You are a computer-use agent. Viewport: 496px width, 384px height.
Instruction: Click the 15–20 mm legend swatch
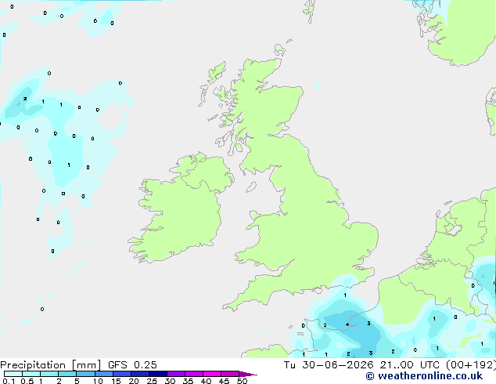(122, 374)
